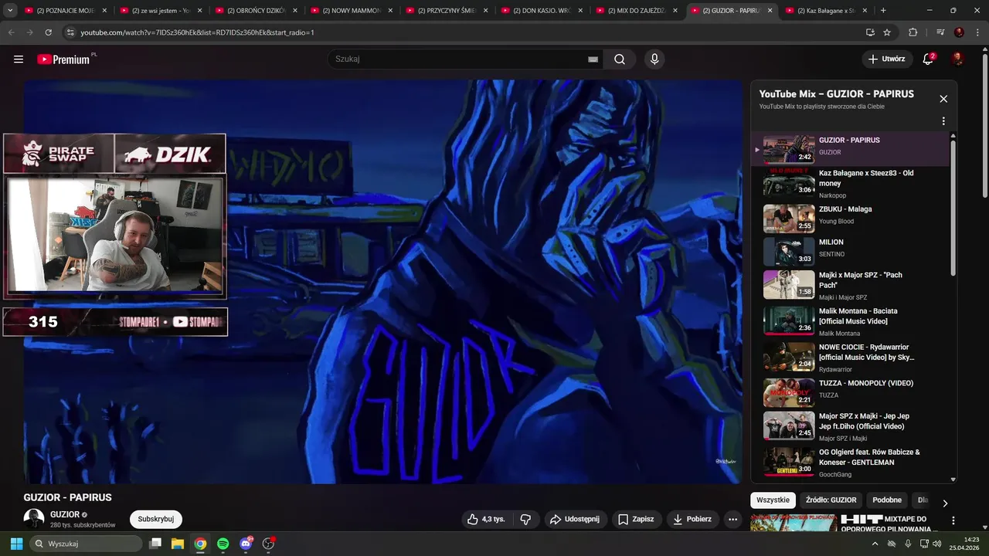This screenshot has height=556, width=989.
Task: Dislike the video with thumbs down
Action: click(525, 520)
